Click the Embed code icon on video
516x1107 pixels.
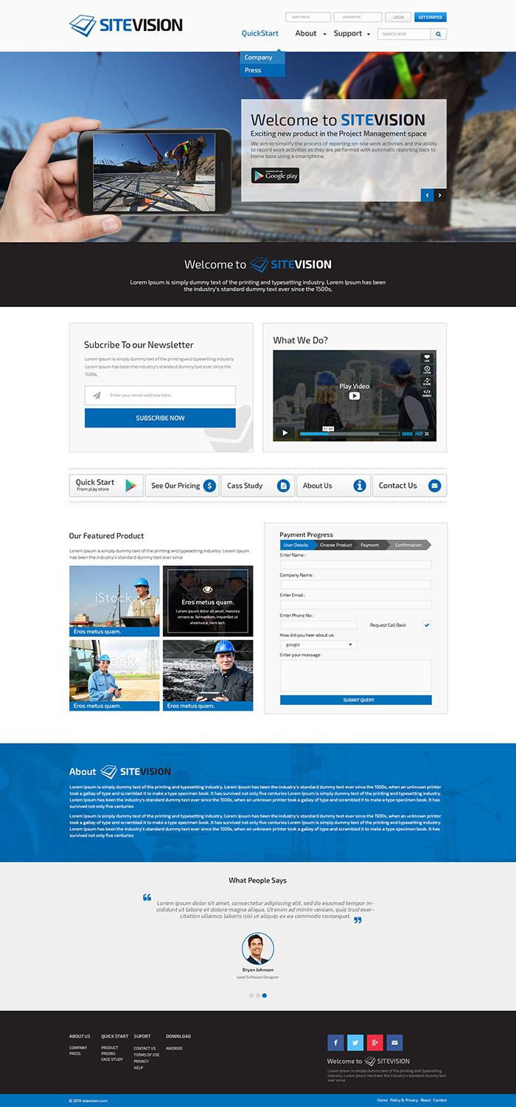coord(427,393)
